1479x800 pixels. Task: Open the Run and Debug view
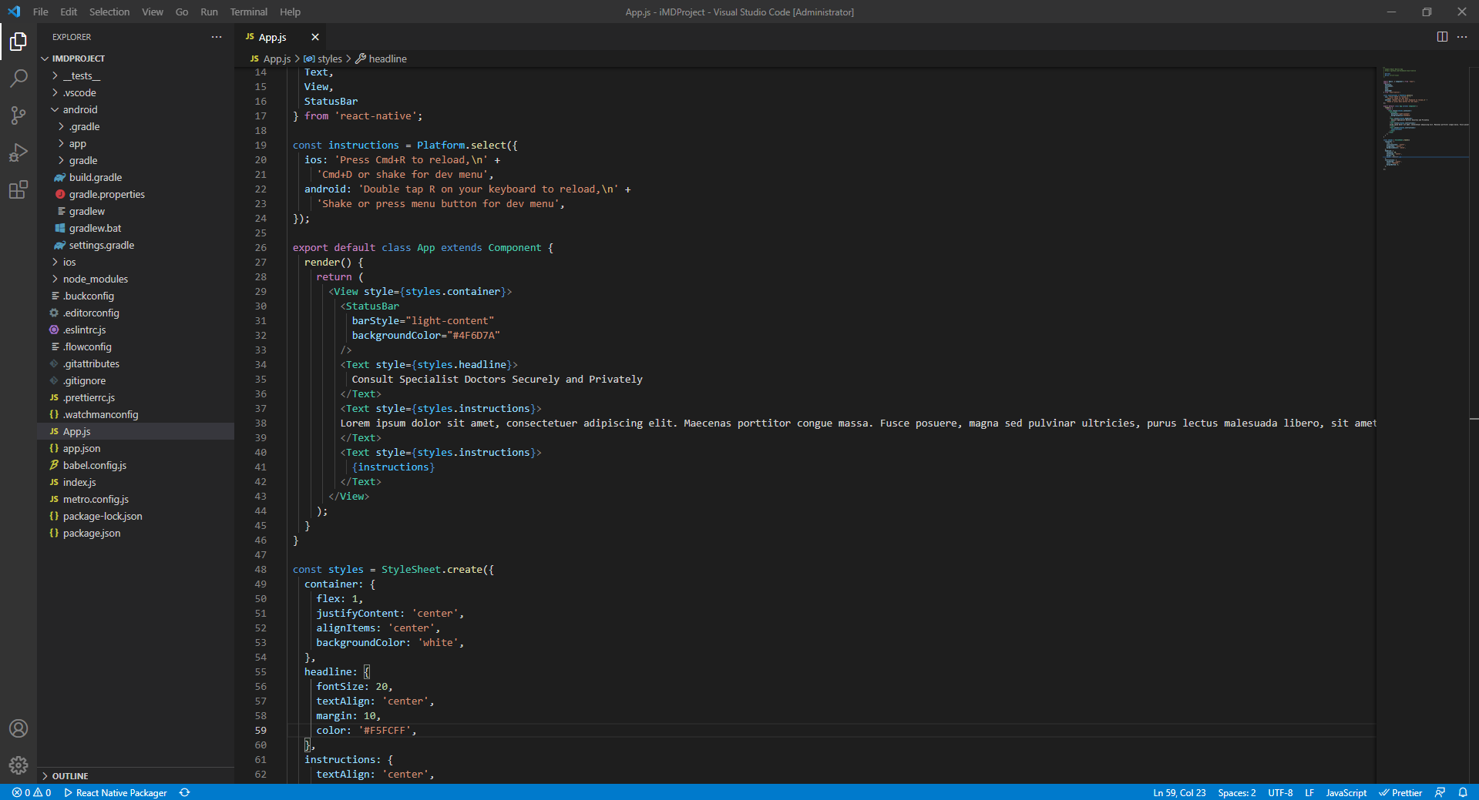click(x=18, y=152)
